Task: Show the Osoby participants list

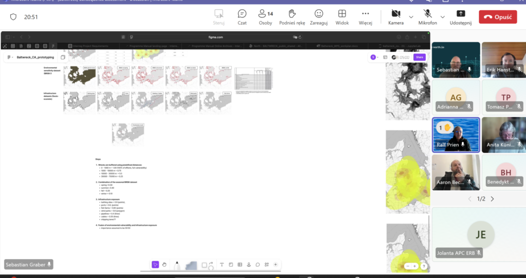Action: (x=266, y=16)
